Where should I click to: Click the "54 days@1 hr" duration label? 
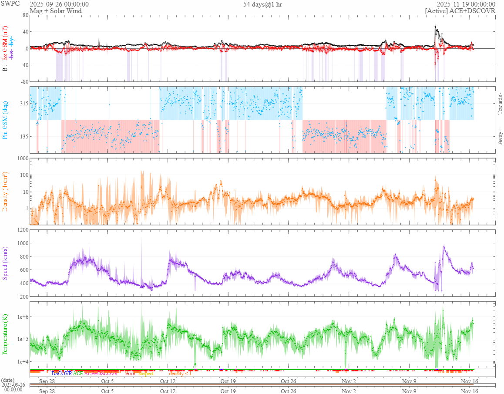(262, 4)
